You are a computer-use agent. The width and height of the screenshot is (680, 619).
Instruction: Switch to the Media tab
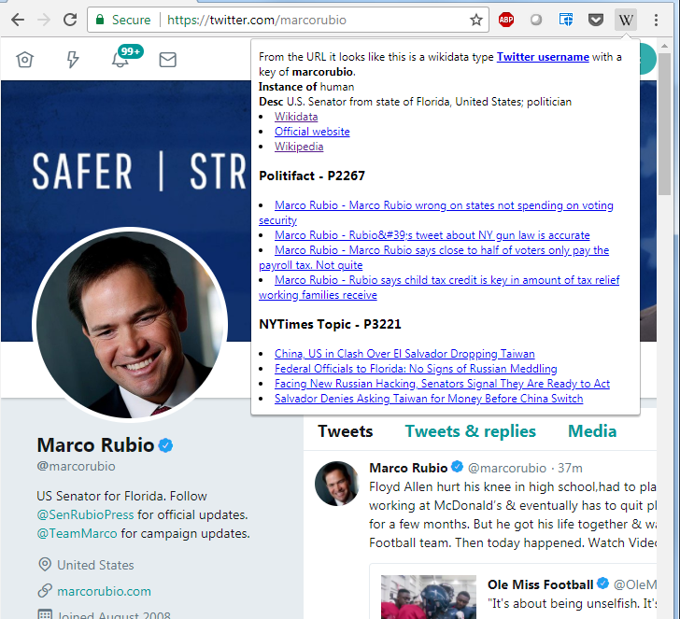[x=592, y=431]
